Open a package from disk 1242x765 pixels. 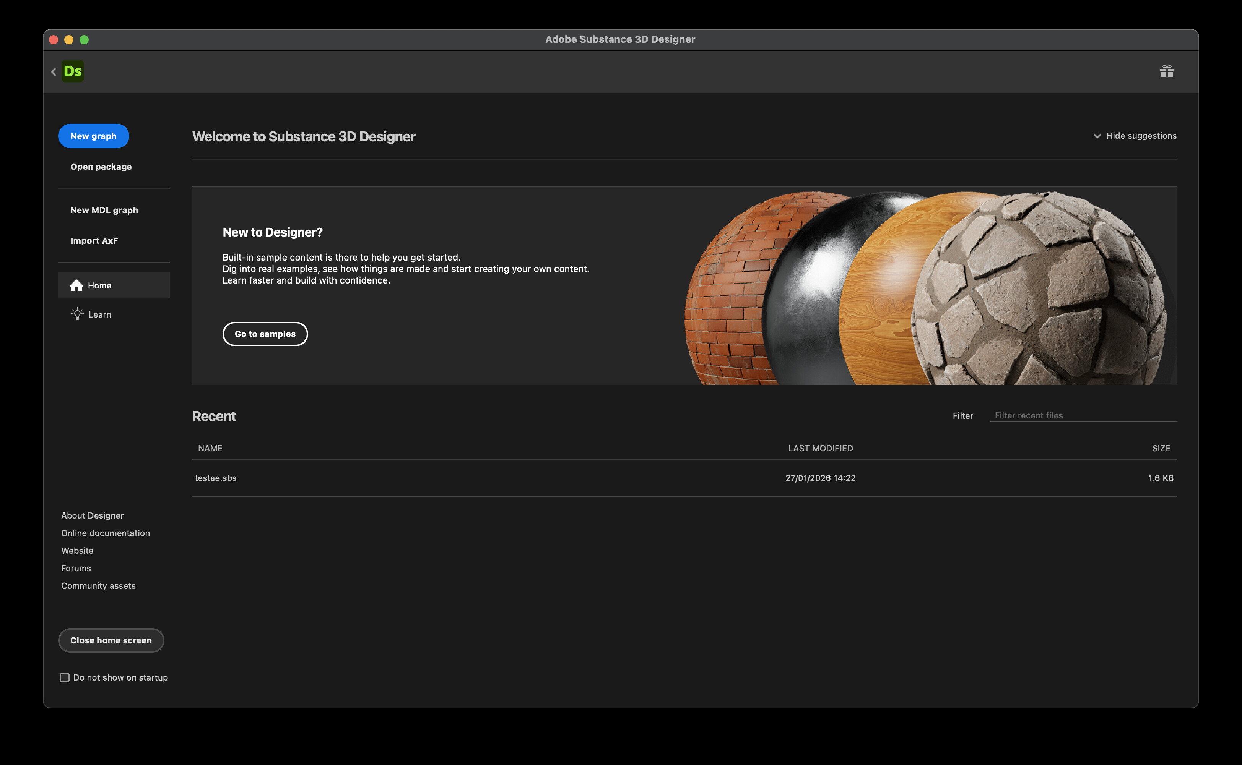(x=101, y=166)
